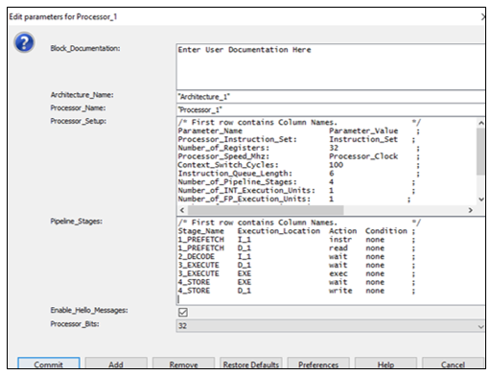This screenshot has height=376, width=491.
Task: Edit the Architecture_Name field
Action: point(331,97)
